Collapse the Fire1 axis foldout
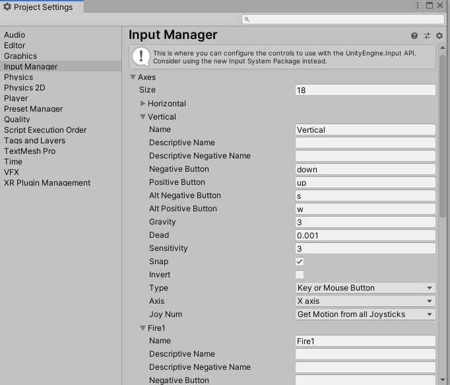Screen dimensions: 450x385 click(x=143, y=328)
